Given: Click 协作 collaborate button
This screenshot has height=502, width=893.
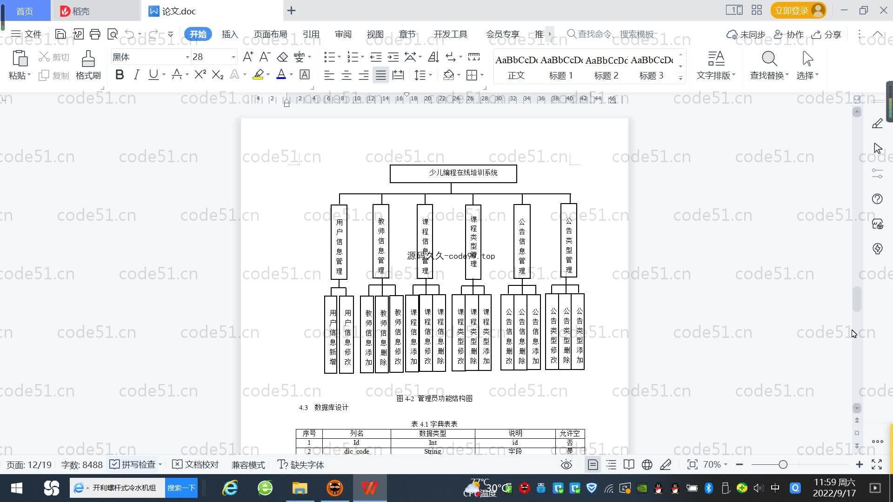Looking at the screenshot, I should (789, 34).
